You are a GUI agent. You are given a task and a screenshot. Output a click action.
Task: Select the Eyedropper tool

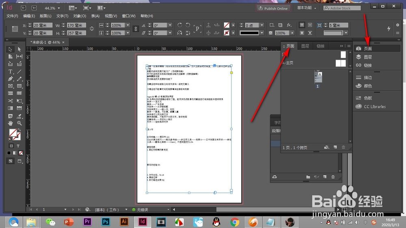[x=19, y=116]
